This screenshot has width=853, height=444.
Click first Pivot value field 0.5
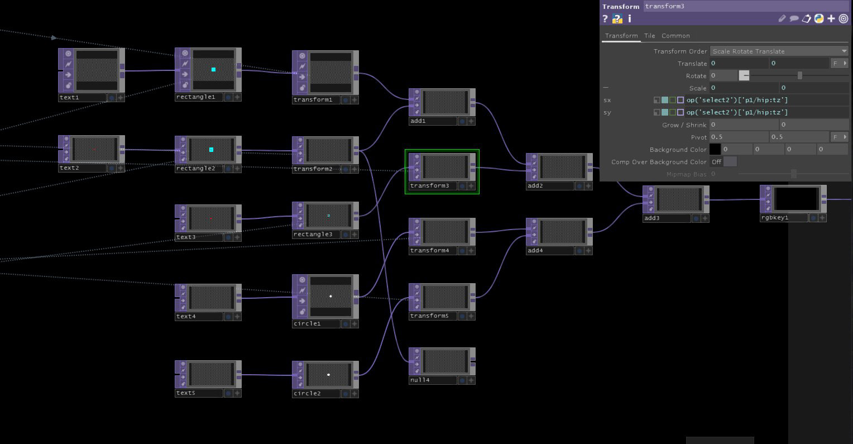(x=739, y=137)
